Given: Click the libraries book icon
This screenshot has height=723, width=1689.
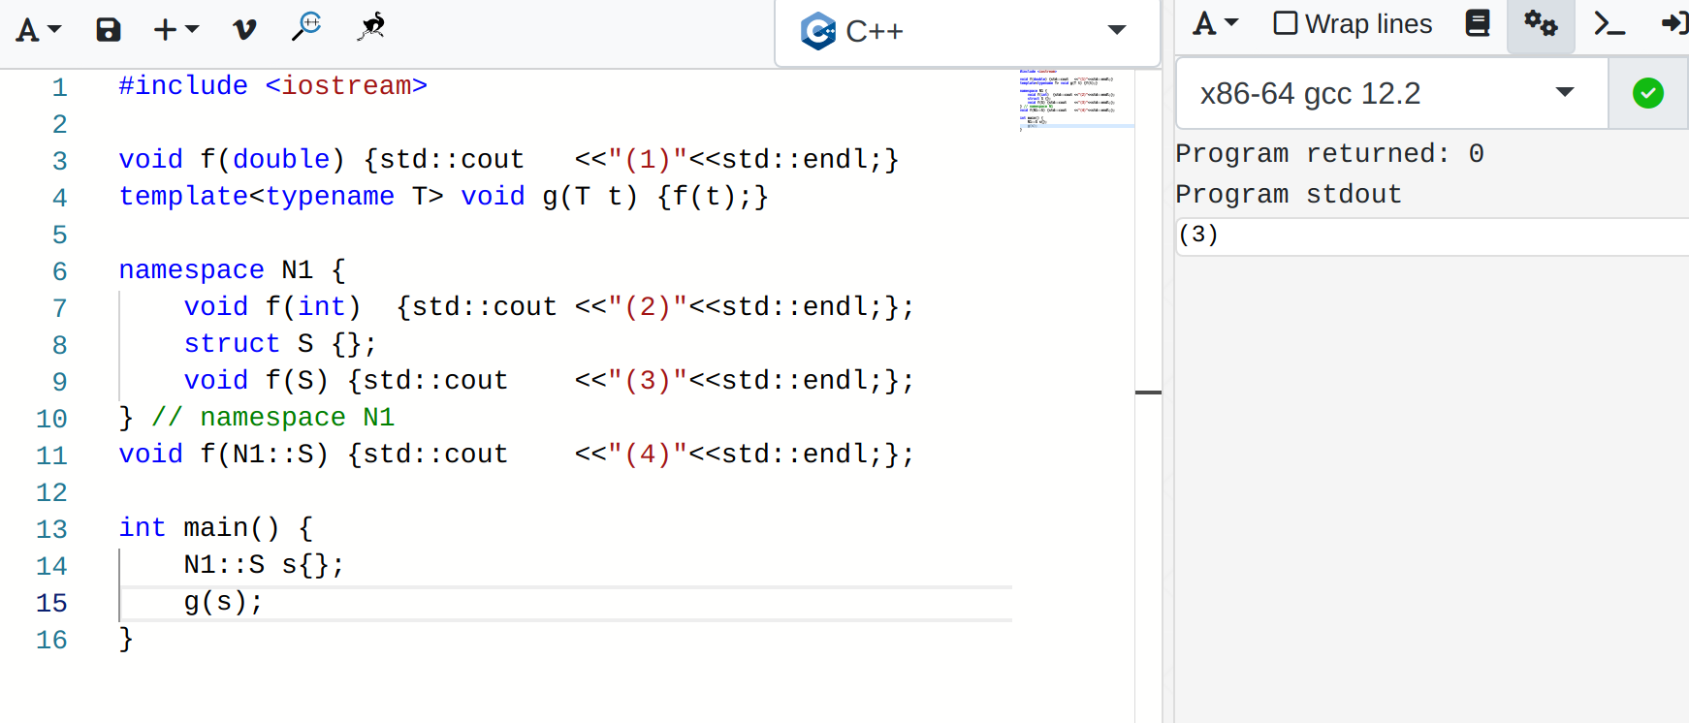Looking at the screenshot, I should coord(1478,23).
